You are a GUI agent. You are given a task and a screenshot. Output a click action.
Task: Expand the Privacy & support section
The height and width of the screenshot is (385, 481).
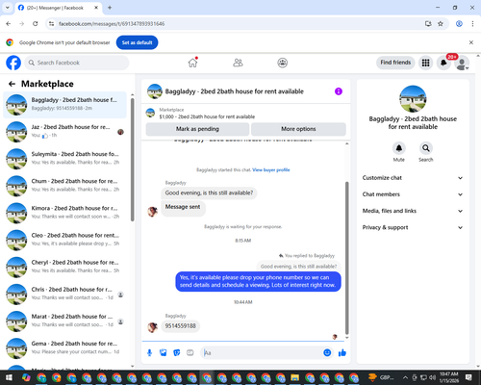pos(413,227)
